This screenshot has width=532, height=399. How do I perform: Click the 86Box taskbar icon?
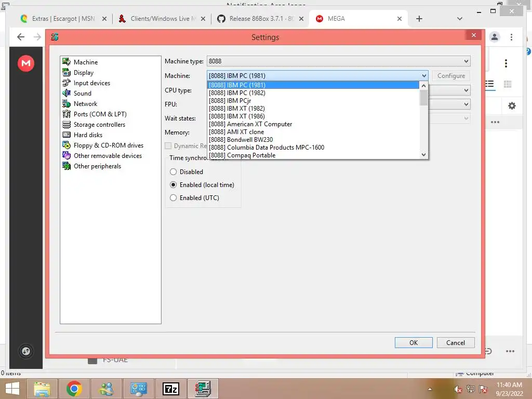[203, 389]
